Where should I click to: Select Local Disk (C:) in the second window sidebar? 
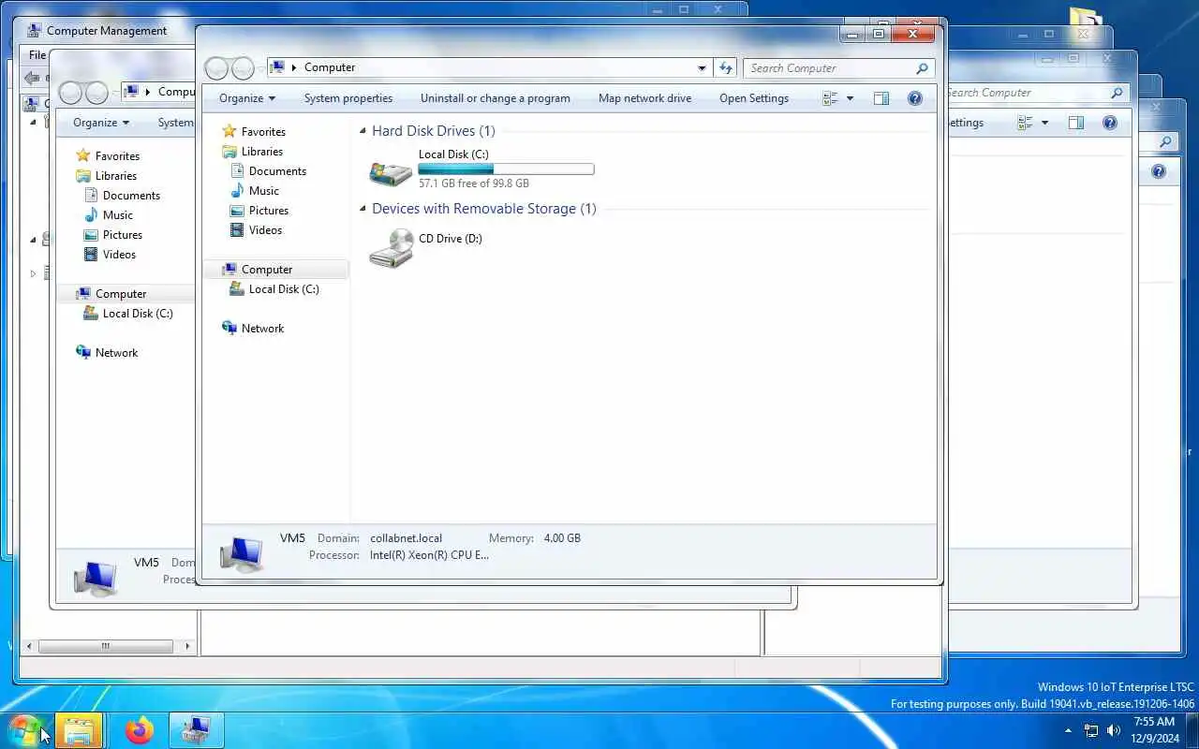pyautogui.click(x=138, y=314)
